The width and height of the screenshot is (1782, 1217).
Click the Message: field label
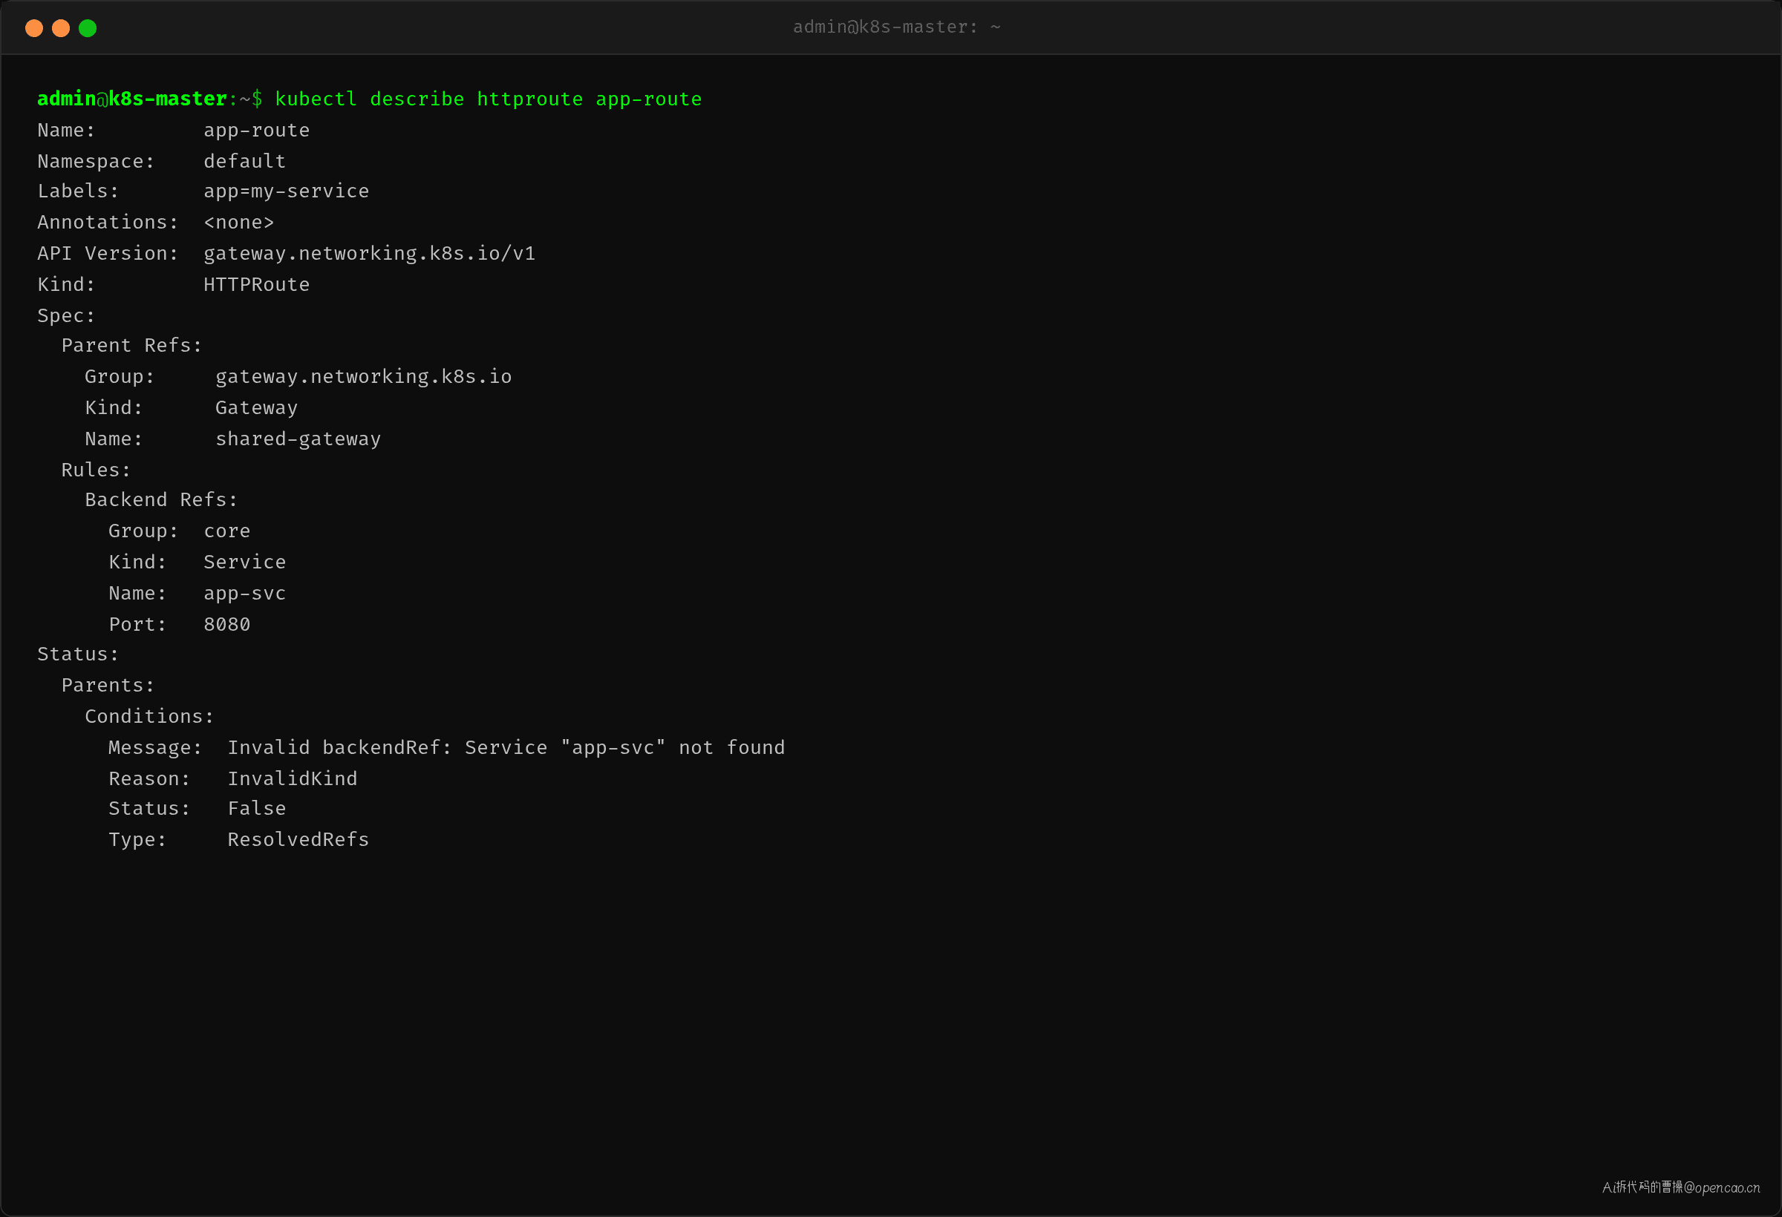click(155, 747)
